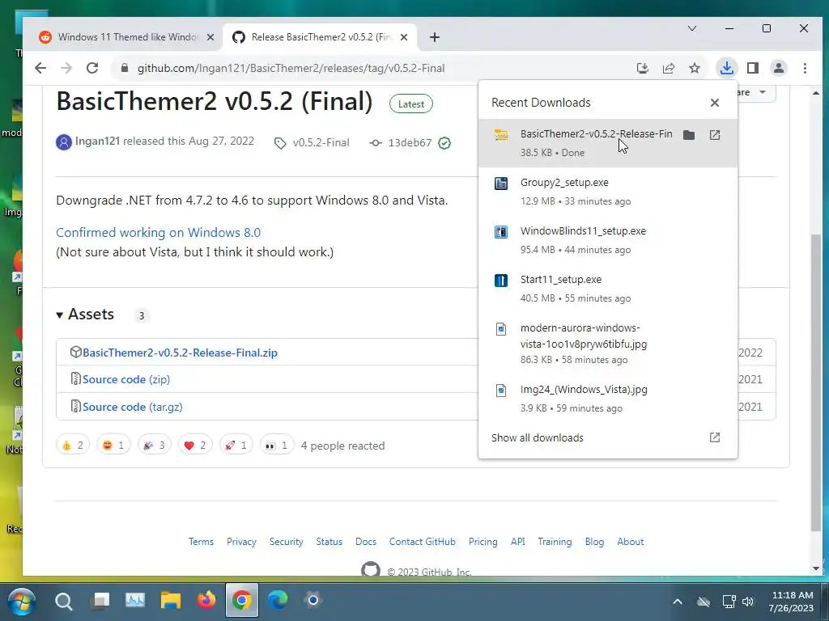
Task: Open the Chrome profile avatar menu
Action: [x=779, y=68]
